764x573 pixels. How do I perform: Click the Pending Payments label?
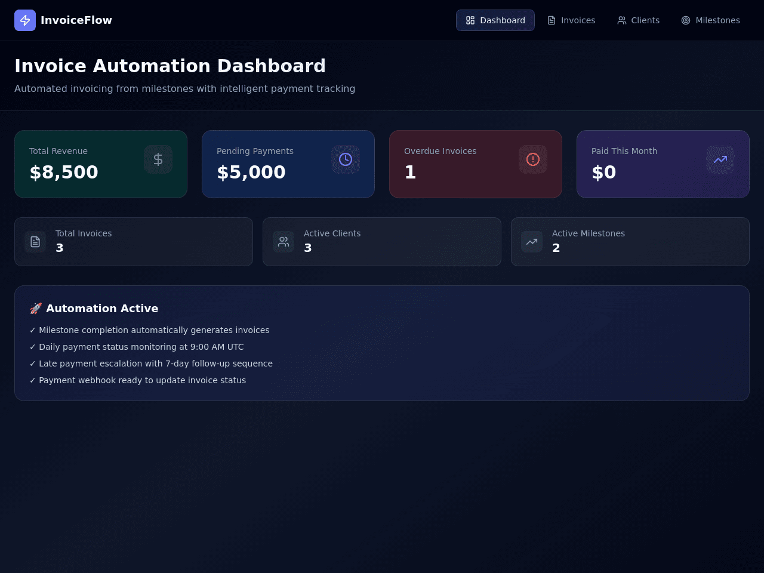pos(255,151)
